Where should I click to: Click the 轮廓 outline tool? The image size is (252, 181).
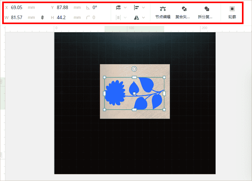coord(232,12)
